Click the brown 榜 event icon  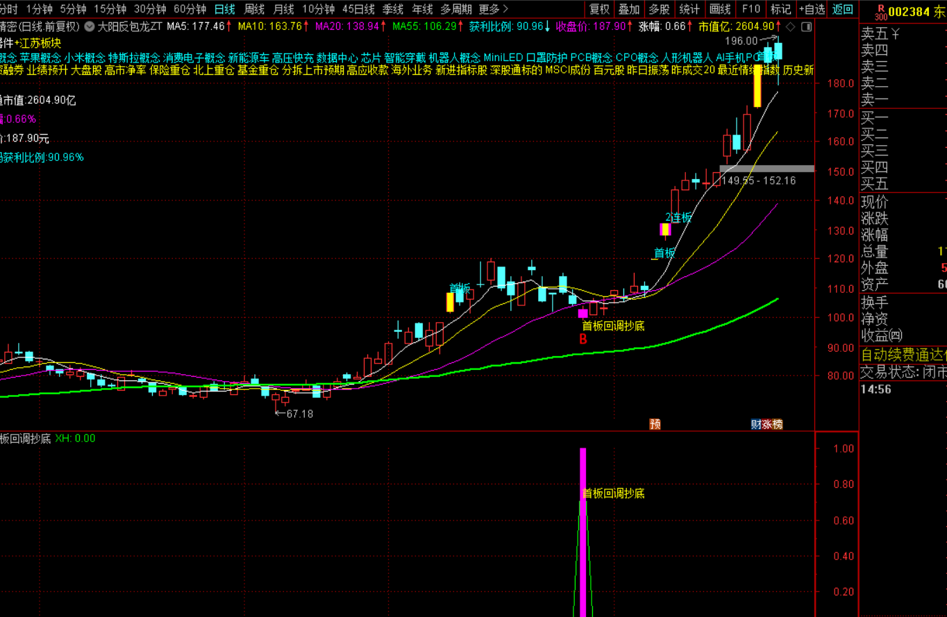(x=778, y=424)
